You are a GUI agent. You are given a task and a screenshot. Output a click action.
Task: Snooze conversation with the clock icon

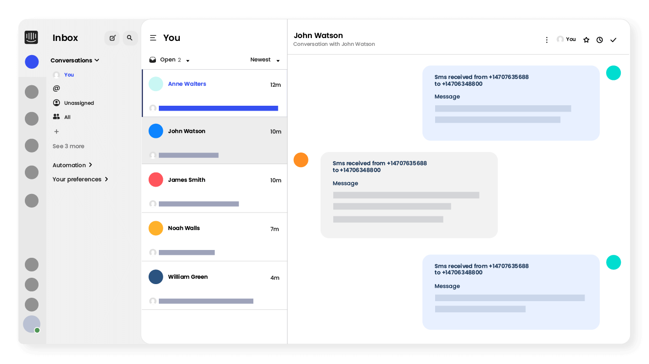(x=600, y=40)
